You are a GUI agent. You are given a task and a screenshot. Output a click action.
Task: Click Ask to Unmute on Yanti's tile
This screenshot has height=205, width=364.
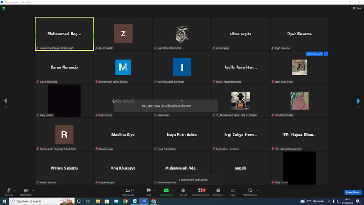coord(315,54)
